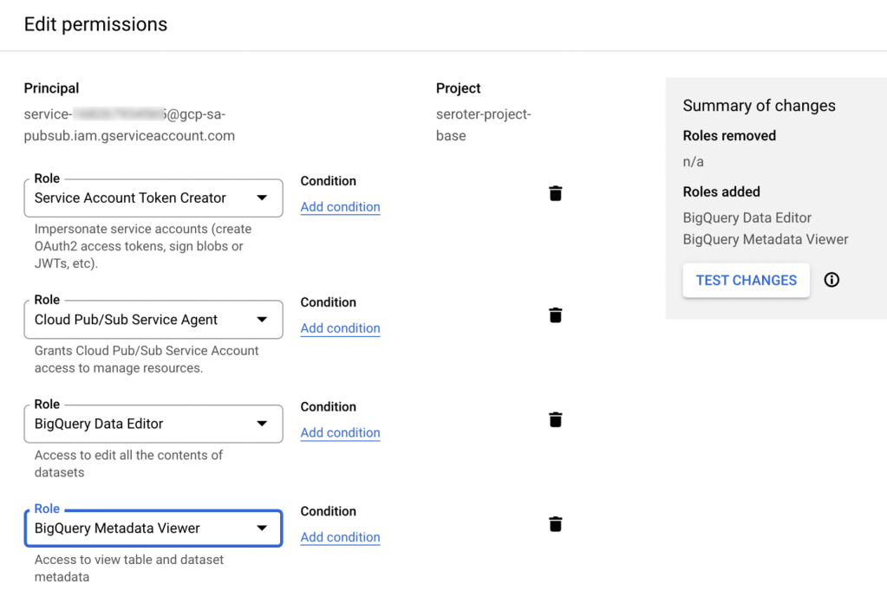887x590 pixels.
Task: Add condition to Service Account Token Creator
Action: click(340, 207)
